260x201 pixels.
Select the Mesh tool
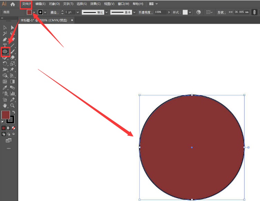[x=5, y=81]
